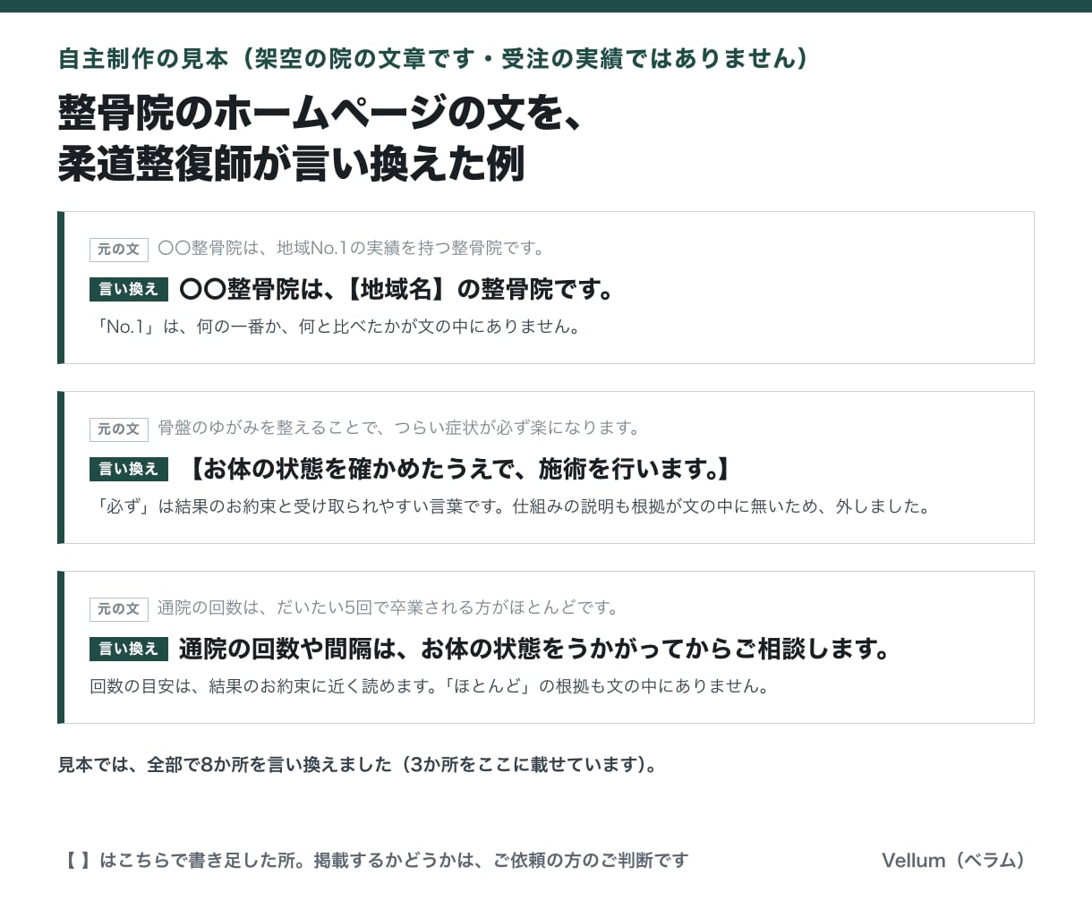Screen dimensions: 1092x909
Task: Click the heading line 柔道整復師が言い換えた例
Action: pos(291,164)
